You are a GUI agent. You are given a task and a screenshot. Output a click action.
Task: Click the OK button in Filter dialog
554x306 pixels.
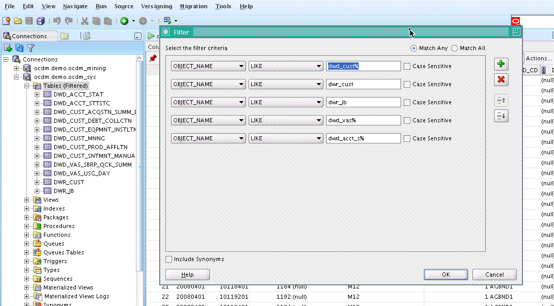pyautogui.click(x=445, y=275)
